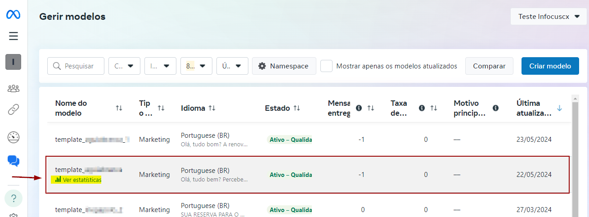This screenshot has width=589, height=217.
Task: Open the help question mark icon
Action: click(13, 198)
